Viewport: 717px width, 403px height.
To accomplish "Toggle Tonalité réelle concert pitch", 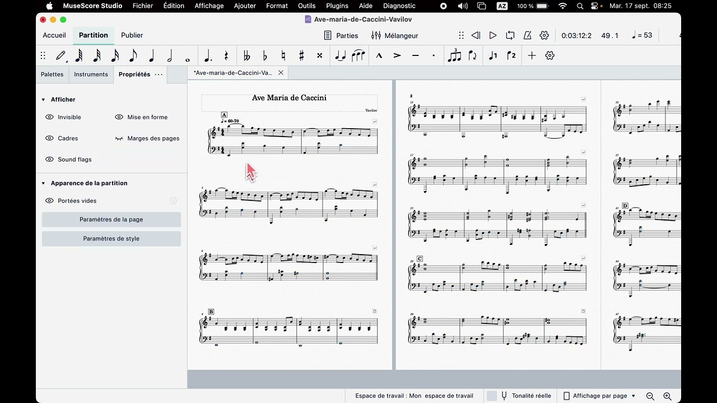I will (x=519, y=396).
